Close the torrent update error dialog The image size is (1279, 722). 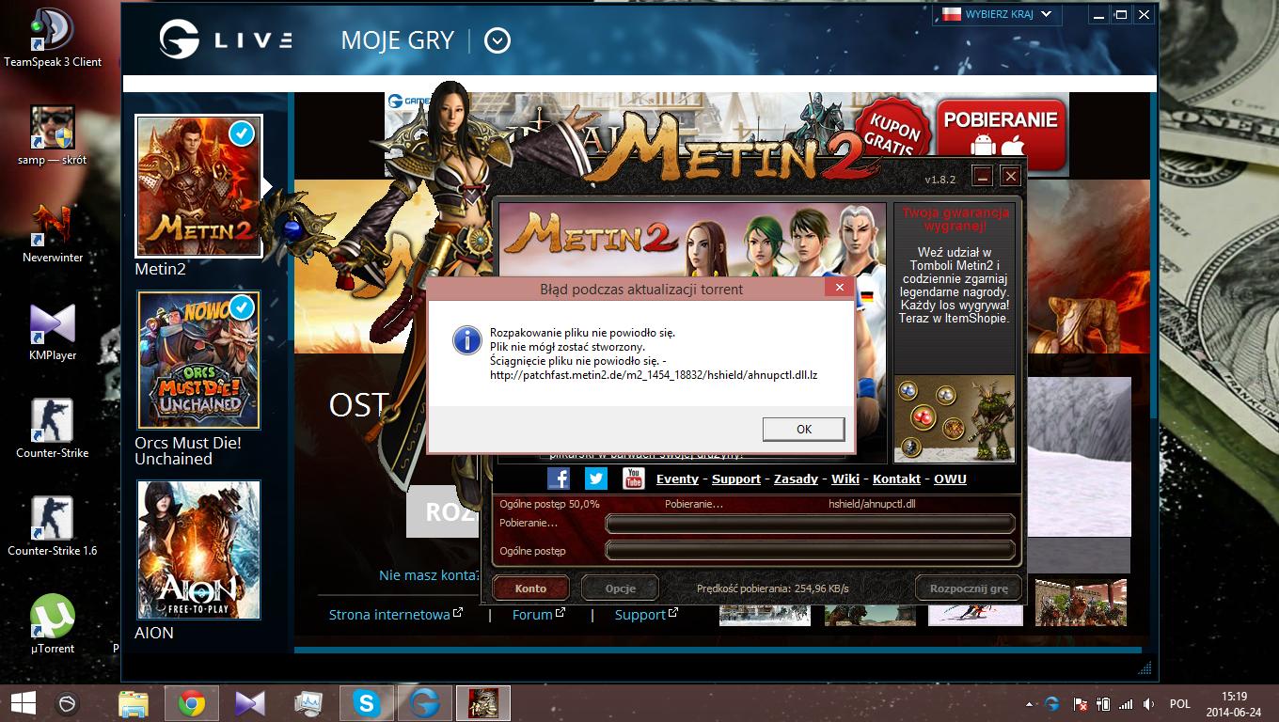tap(839, 288)
